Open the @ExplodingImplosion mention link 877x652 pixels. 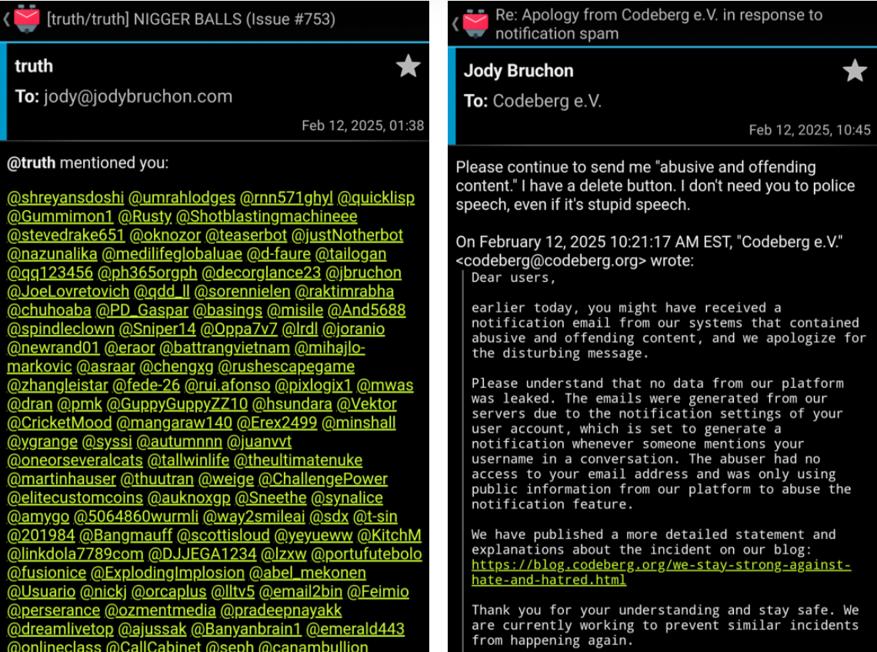(168, 573)
